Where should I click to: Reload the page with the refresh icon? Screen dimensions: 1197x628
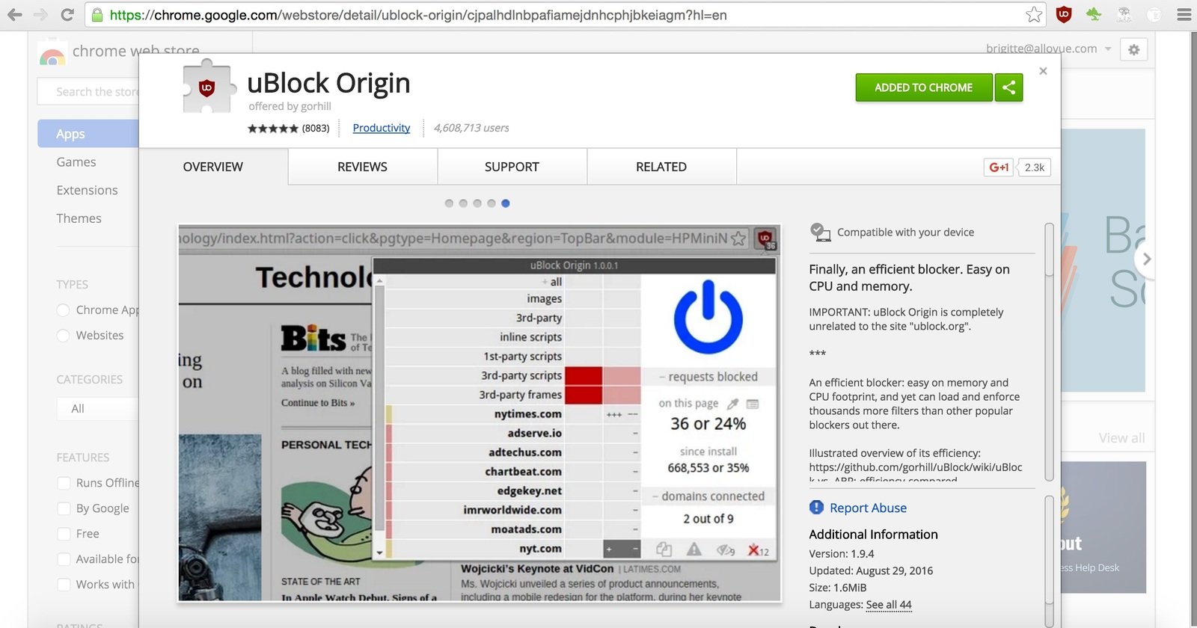67,14
